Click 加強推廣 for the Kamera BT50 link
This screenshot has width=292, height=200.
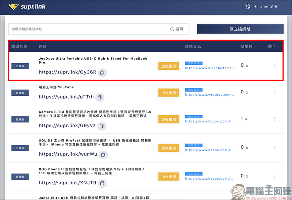169,120
